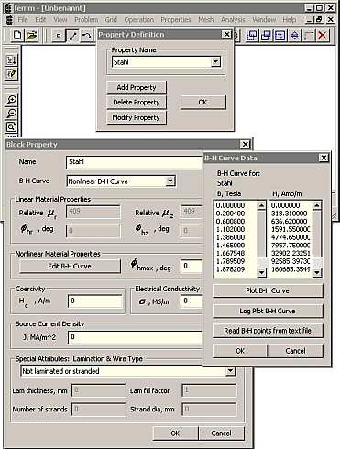The width and height of the screenshot is (340, 449).
Task: Close the B-H Curve Data dialog with X
Action: pyautogui.click(x=324, y=158)
